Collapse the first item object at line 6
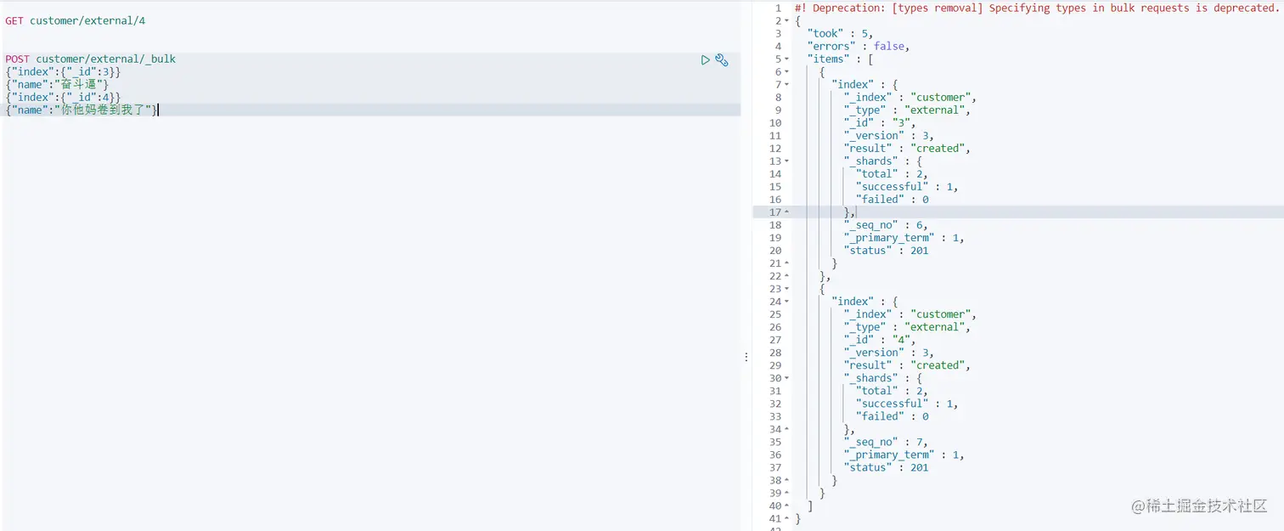The width and height of the screenshot is (1284, 531). [x=787, y=71]
